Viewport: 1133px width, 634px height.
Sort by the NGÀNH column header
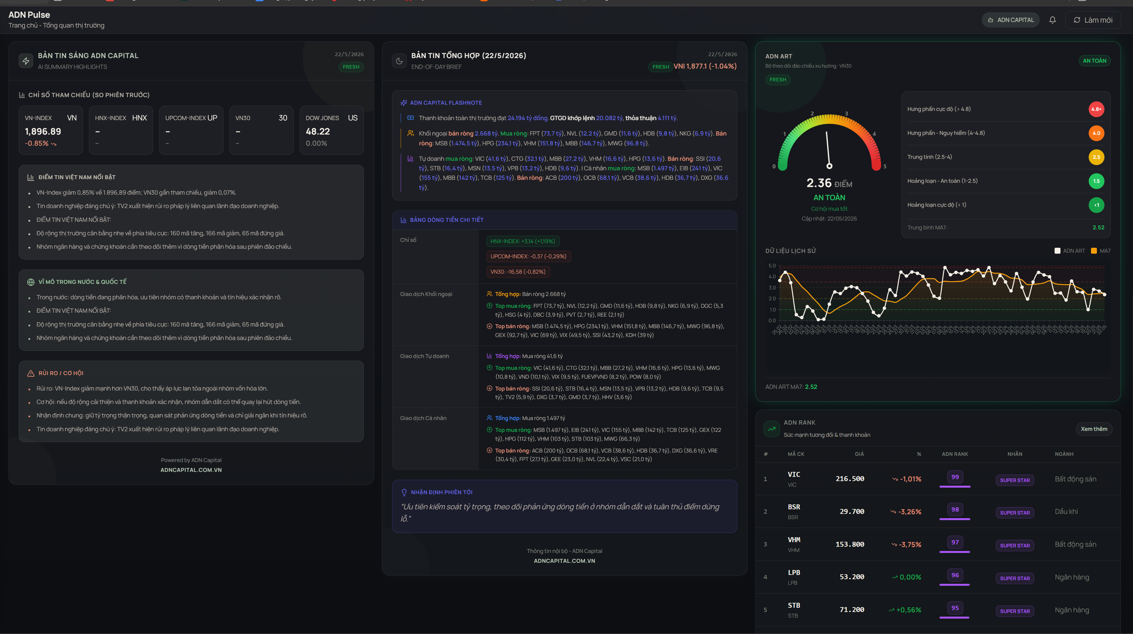click(x=1064, y=454)
